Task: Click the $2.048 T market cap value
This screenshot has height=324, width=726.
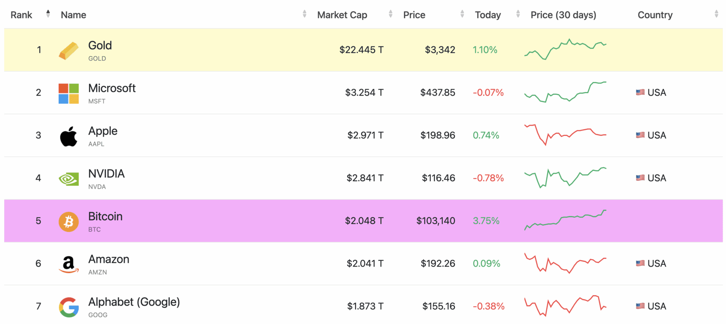Action: [364, 221]
